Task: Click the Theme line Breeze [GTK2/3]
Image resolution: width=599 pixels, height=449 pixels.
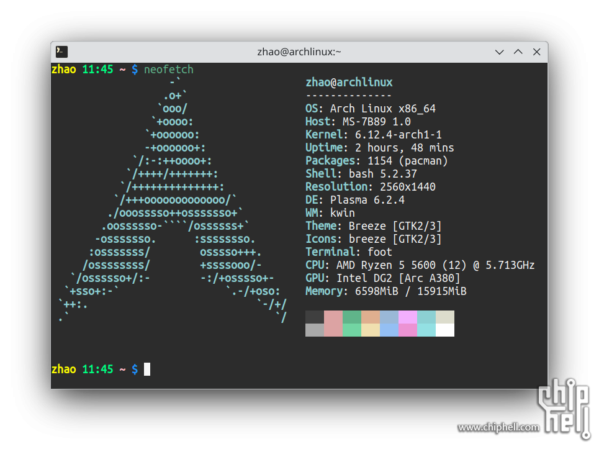Action: pos(374,226)
